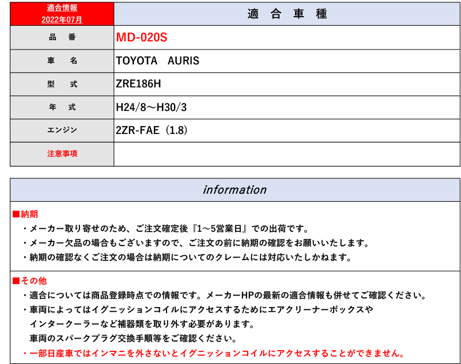Image resolution: width=461 pixels, height=364 pixels.
Task: Click the engine code 2ZR-FAE (1.8)
Action: (x=153, y=131)
